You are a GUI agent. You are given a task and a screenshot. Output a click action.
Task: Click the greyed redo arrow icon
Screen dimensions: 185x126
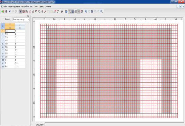click(x=13, y=12)
